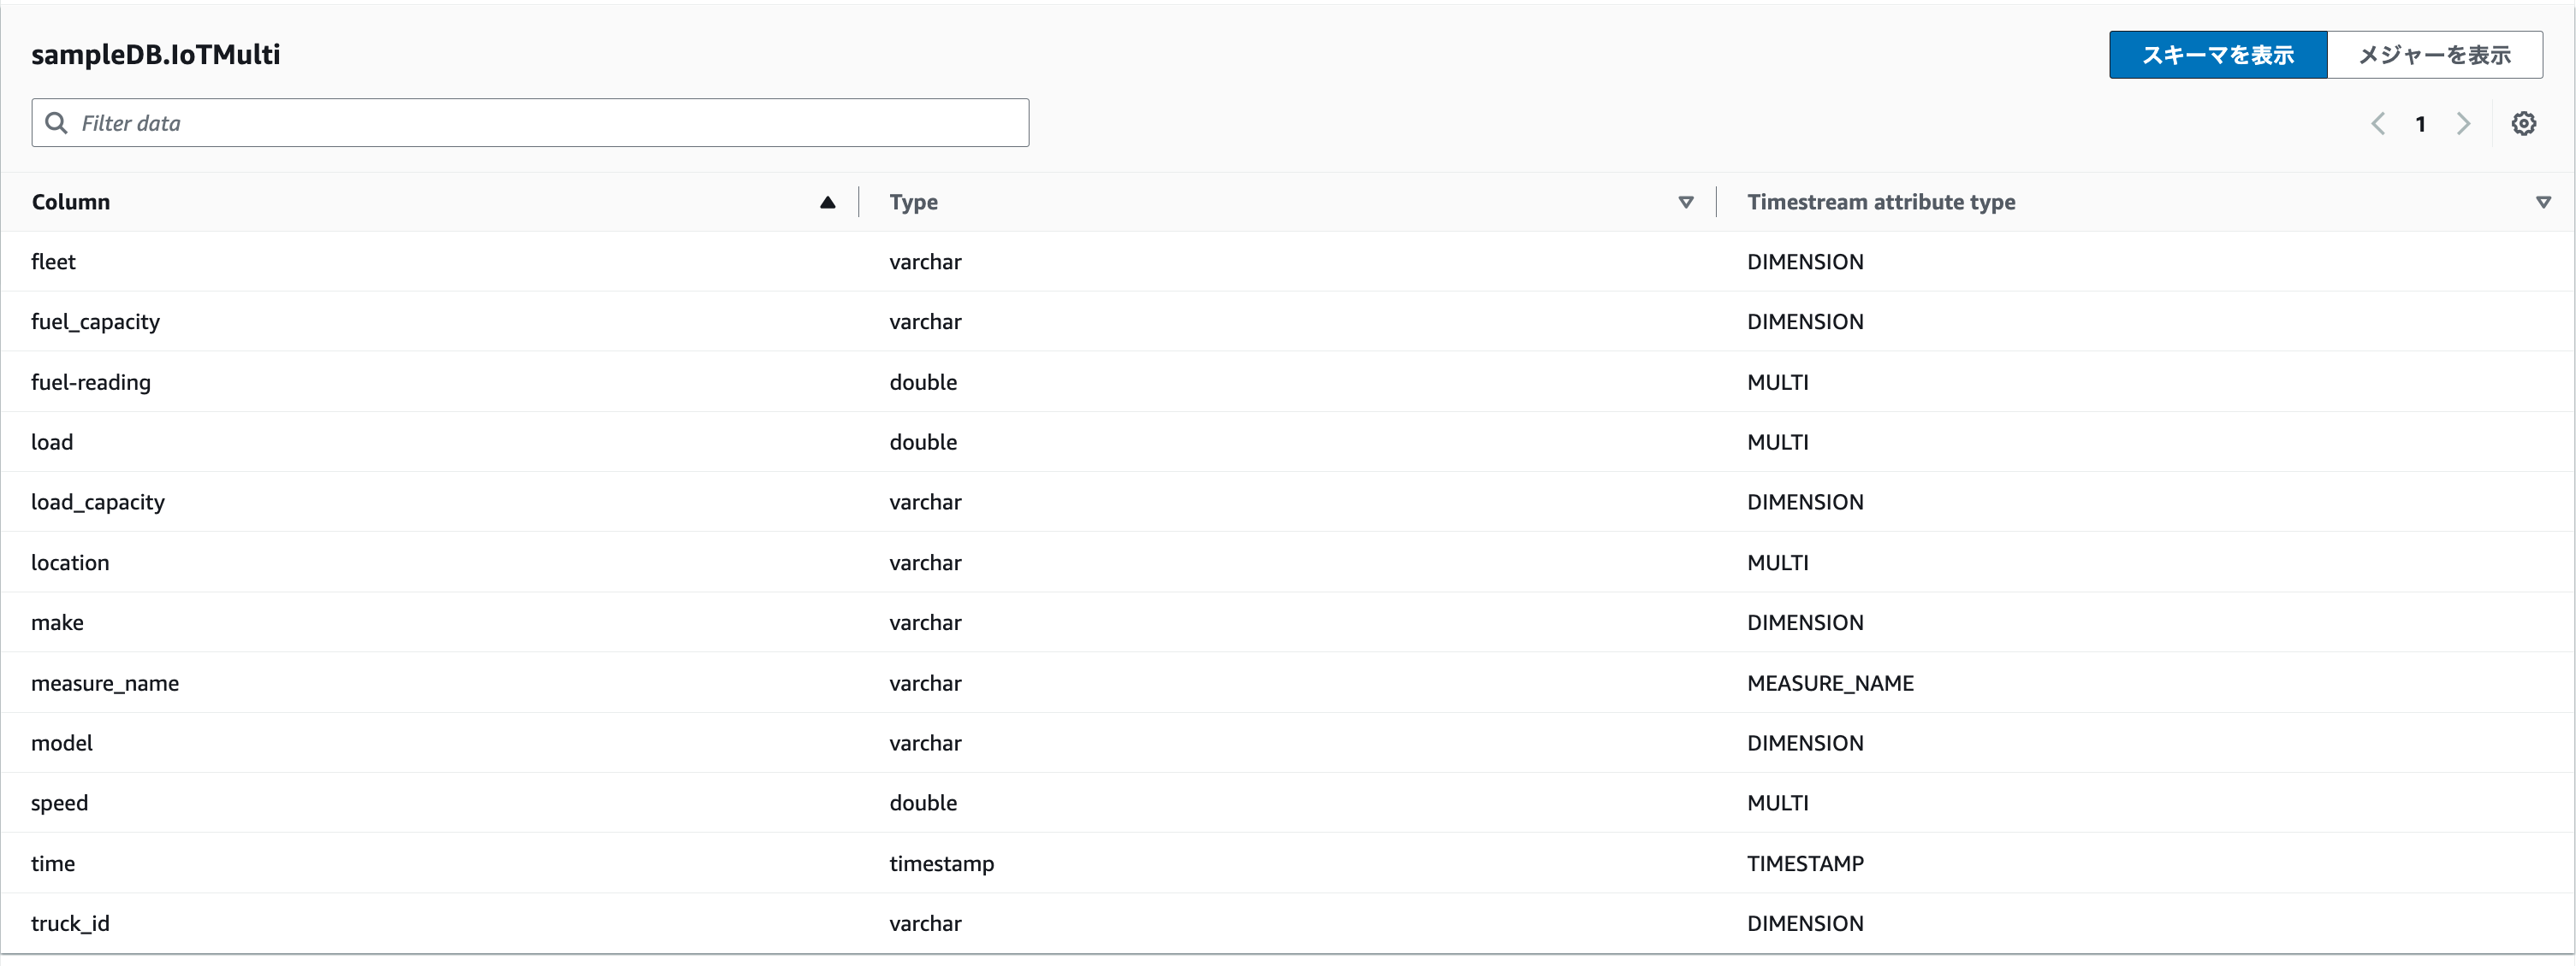Switch to スキーマを表示 view

coord(2217,55)
